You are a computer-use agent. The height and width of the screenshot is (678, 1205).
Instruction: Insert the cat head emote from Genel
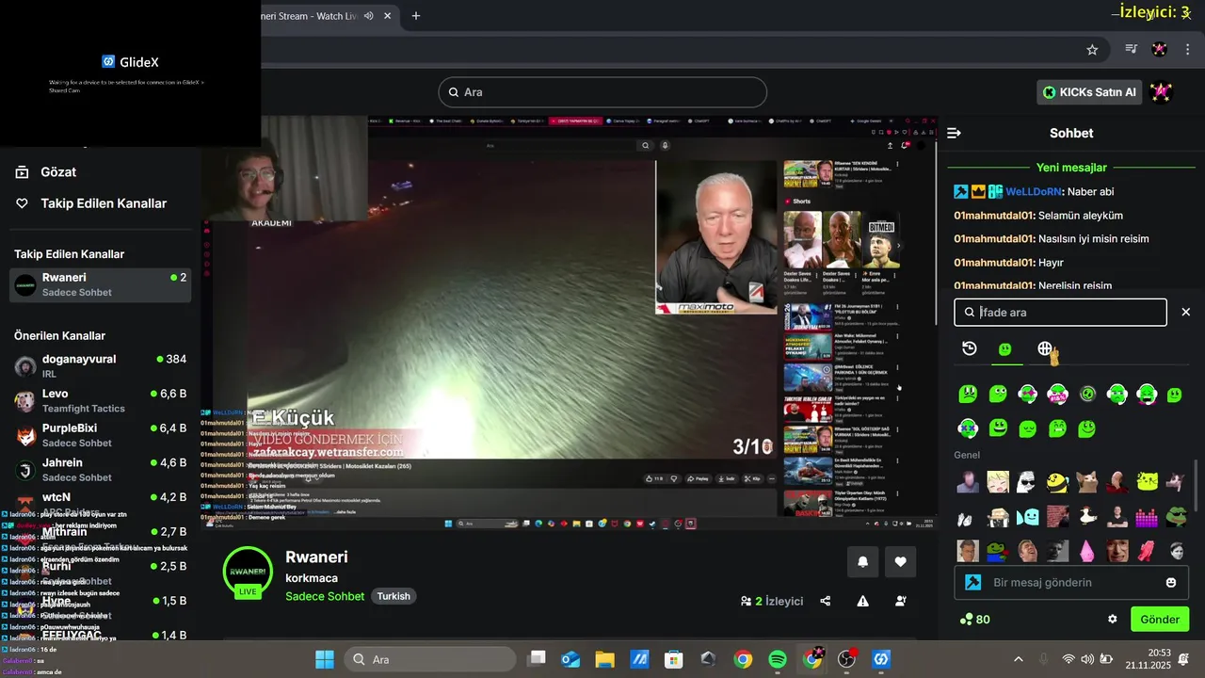click(x=1087, y=483)
